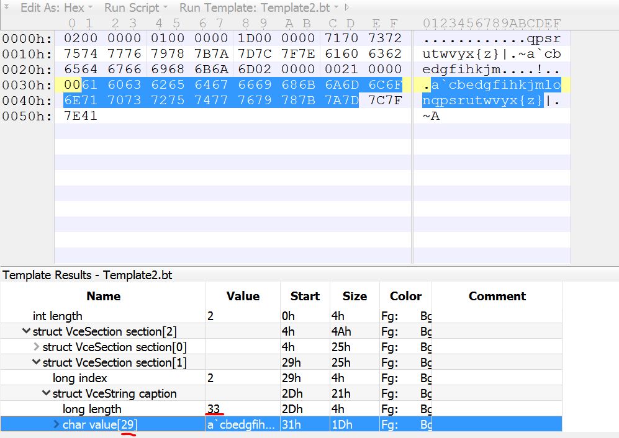619x438 pixels.
Task: Click hex bytes 7E41 in row 0050h
Action: (x=81, y=115)
